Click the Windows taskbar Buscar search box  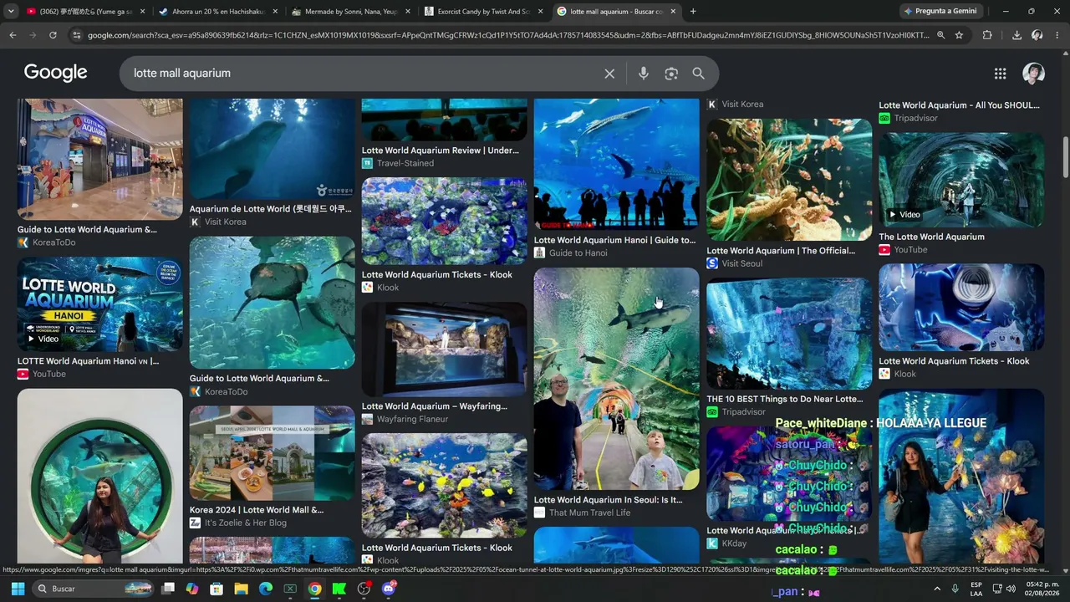click(94, 589)
